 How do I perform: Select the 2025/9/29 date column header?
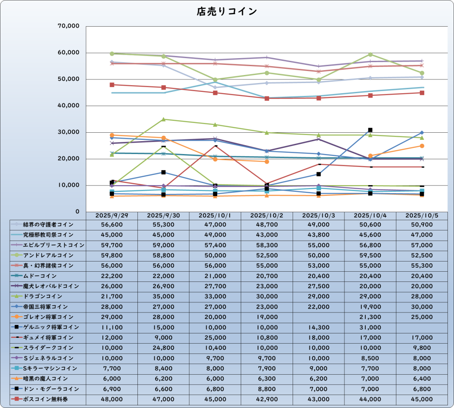(x=112, y=215)
